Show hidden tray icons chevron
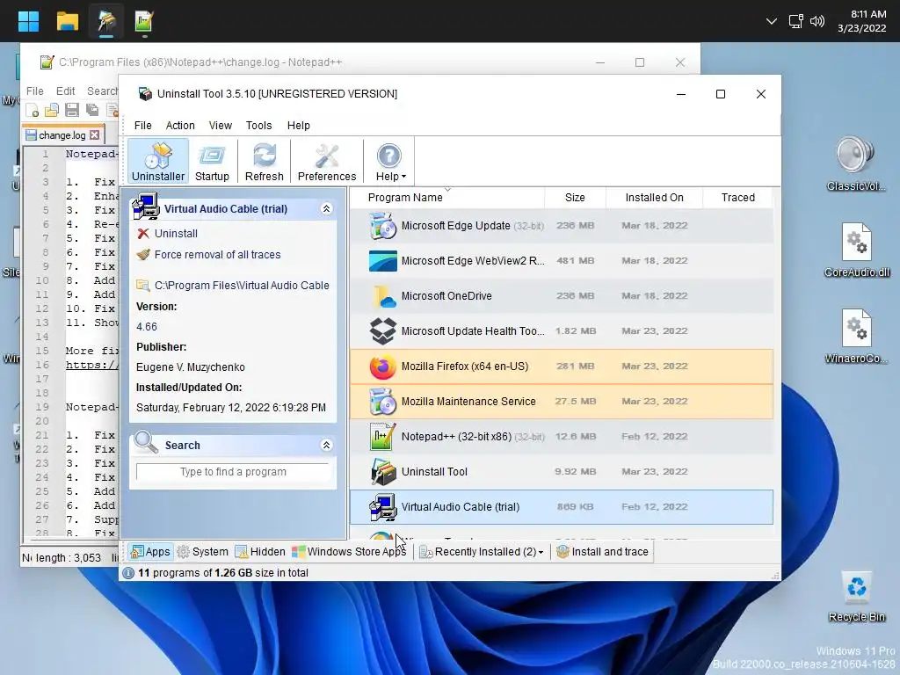The image size is (900, 675). [x=772, y=21]
